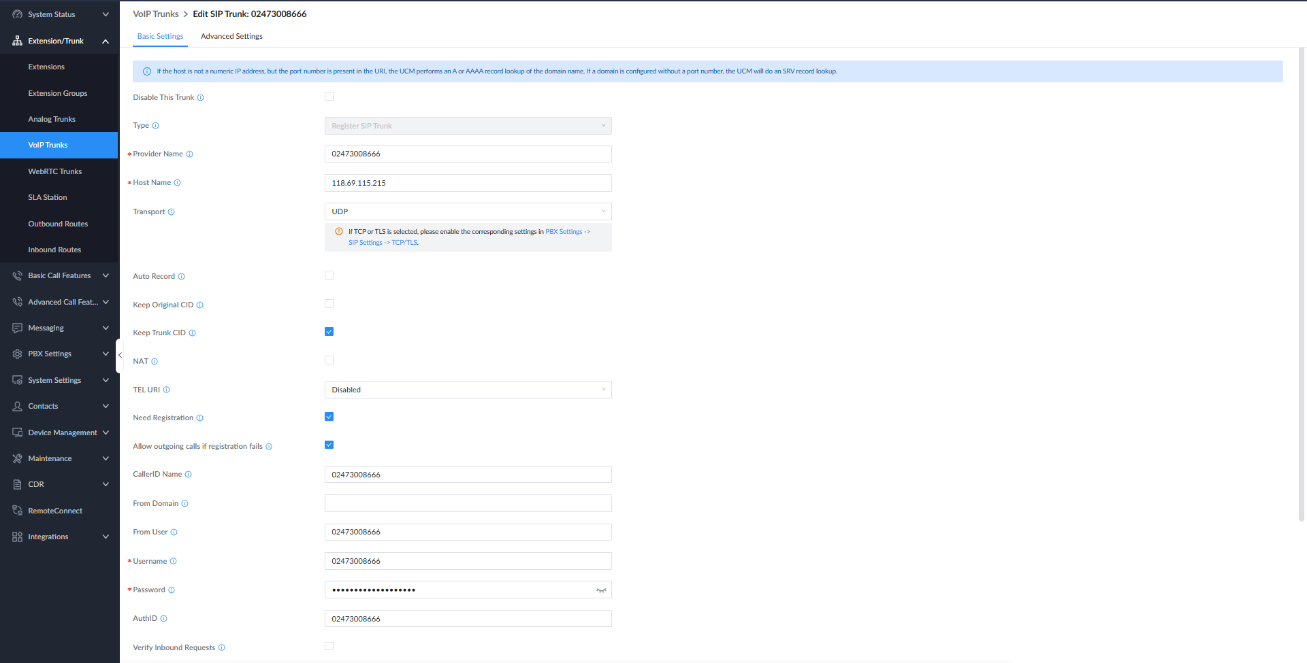
Task: Expand the Advanced Call Features menu
Action: point(60,302)
